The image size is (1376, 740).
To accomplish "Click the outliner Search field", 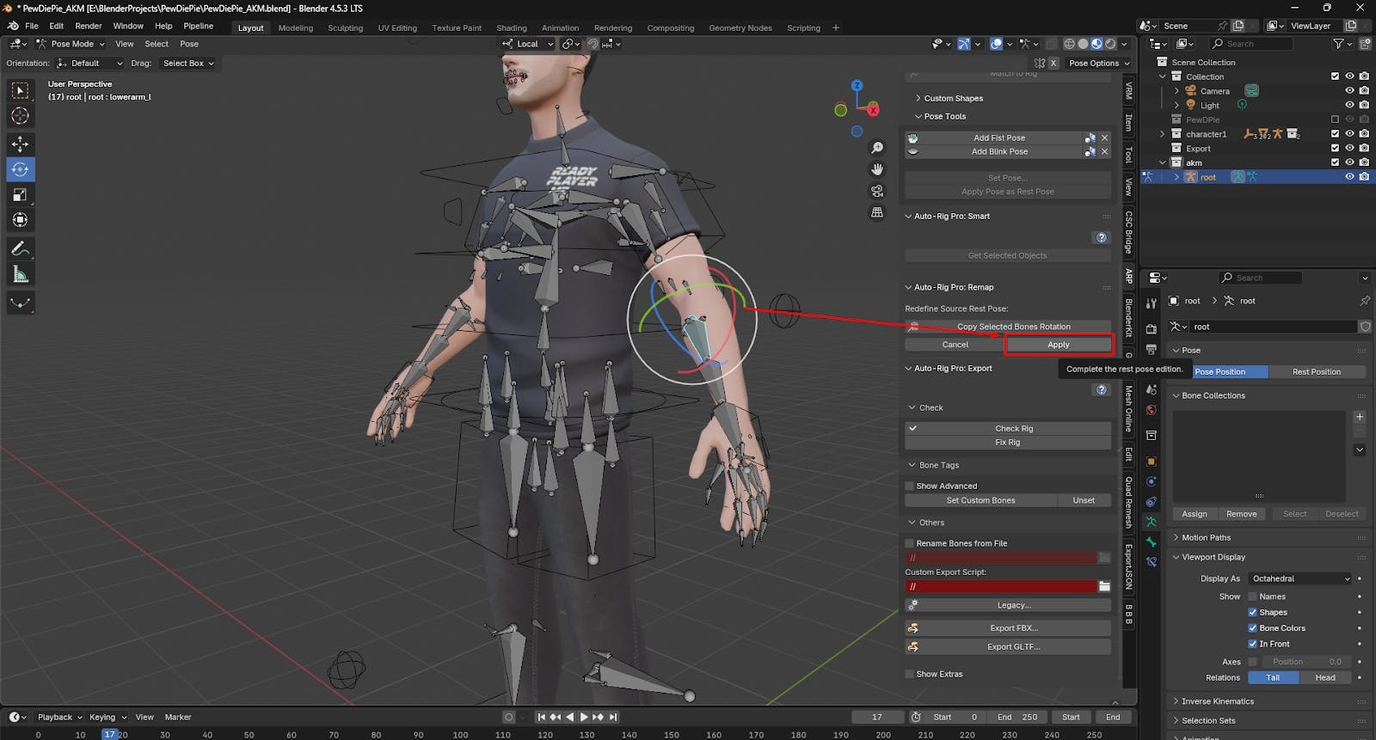I will pyautogui.click(x=1251, y=44).
